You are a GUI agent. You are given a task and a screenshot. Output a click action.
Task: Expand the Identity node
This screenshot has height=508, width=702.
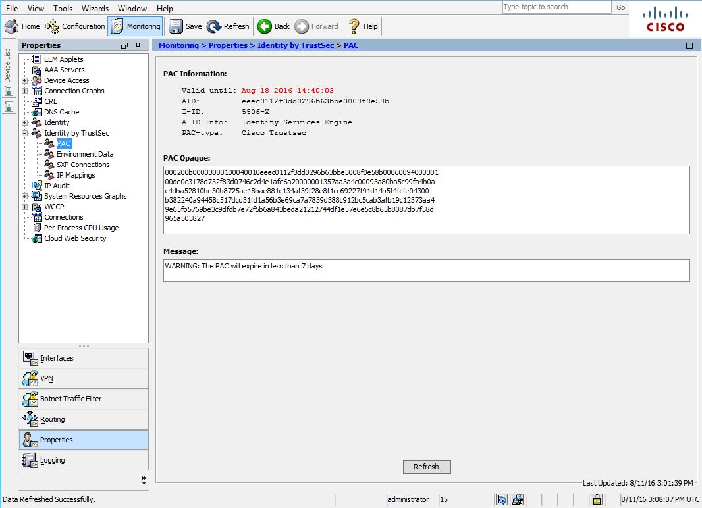24,122
